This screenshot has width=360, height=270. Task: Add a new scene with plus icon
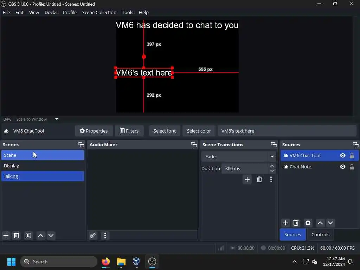pyautogui.click(x=6, y=236)
